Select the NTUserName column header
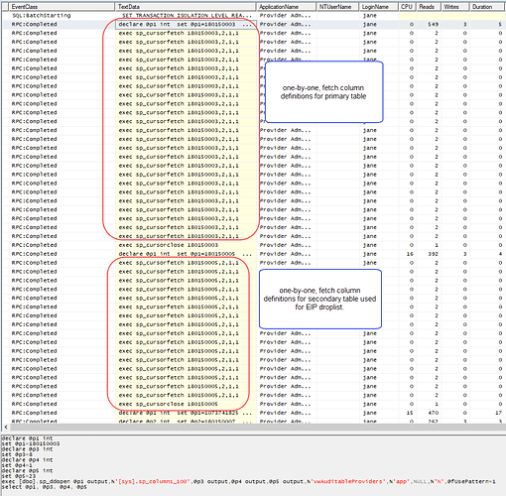This screenshot has width=506, height=496. pos(337,7)
